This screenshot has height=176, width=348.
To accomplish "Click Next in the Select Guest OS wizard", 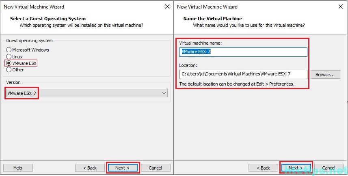I will pos(123,168).
